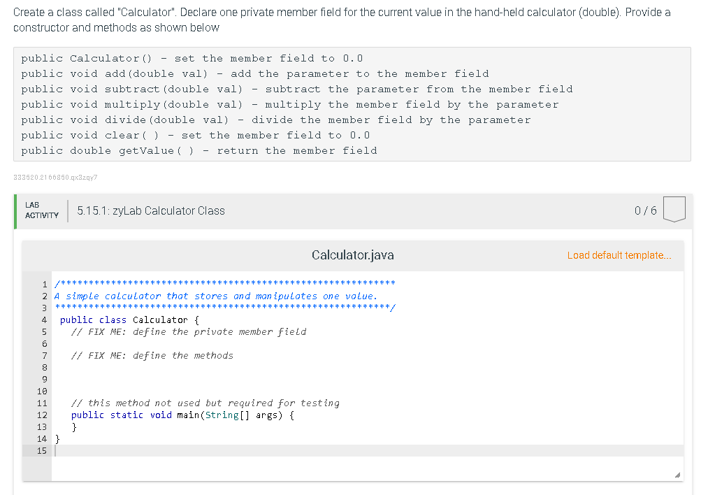Click line number 4 in the gutter
The height and width of the screenshot is (495, 708).
coord(43,320)
